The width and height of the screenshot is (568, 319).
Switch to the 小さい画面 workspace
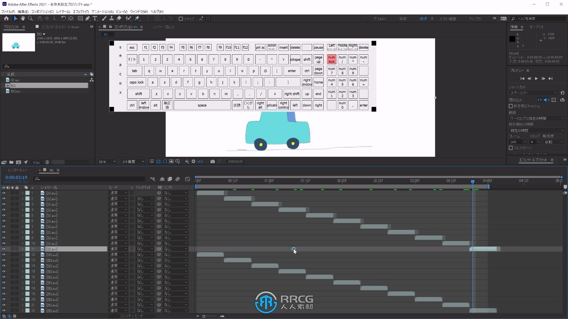448,19
